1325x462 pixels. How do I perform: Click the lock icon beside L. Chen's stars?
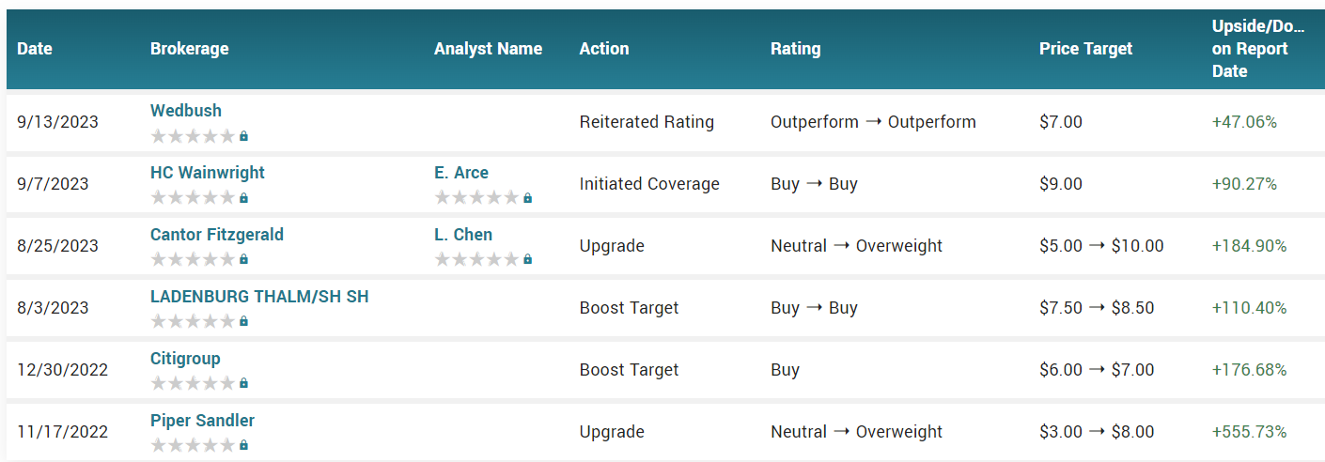pos(527,260)
